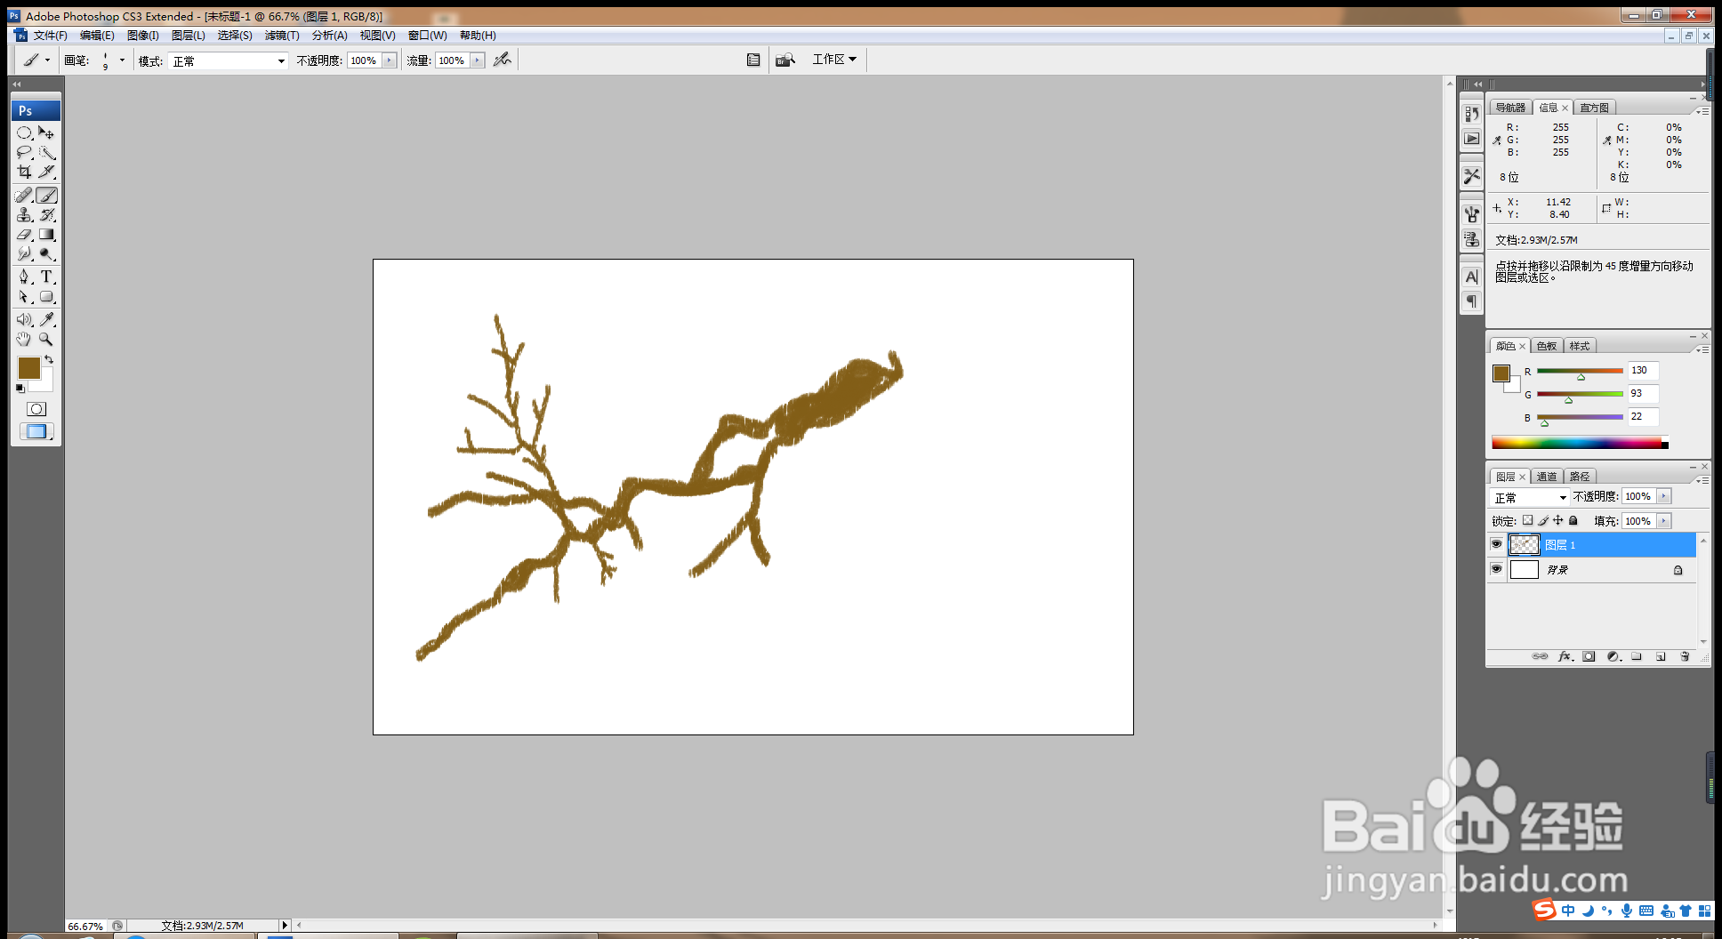Viewport: 1722px width, 939px height.
Task: Hide 图层 1 layer visibility
Action: pyautogui.click(x=1496, y=544)
